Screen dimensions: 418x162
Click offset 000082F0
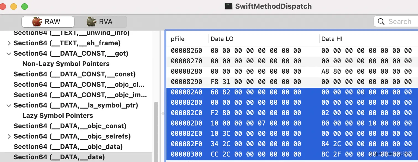(187, 144)
